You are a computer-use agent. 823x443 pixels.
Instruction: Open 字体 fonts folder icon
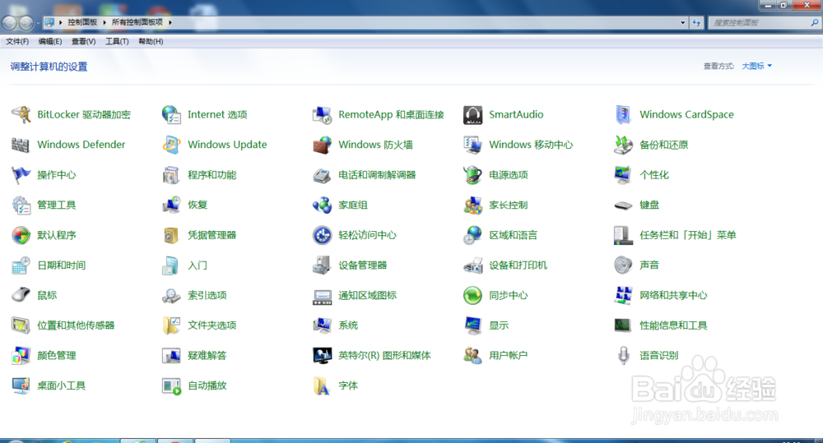coord(322,385)
